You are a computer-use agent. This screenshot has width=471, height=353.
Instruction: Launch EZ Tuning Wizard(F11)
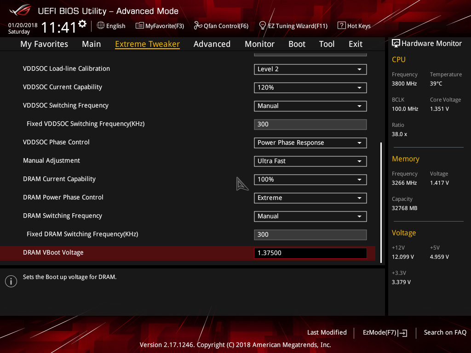pos(293,26)
